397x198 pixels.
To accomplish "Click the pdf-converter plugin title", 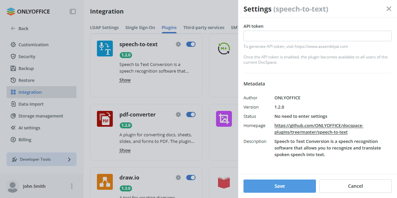I will click(x=137, y=115).
